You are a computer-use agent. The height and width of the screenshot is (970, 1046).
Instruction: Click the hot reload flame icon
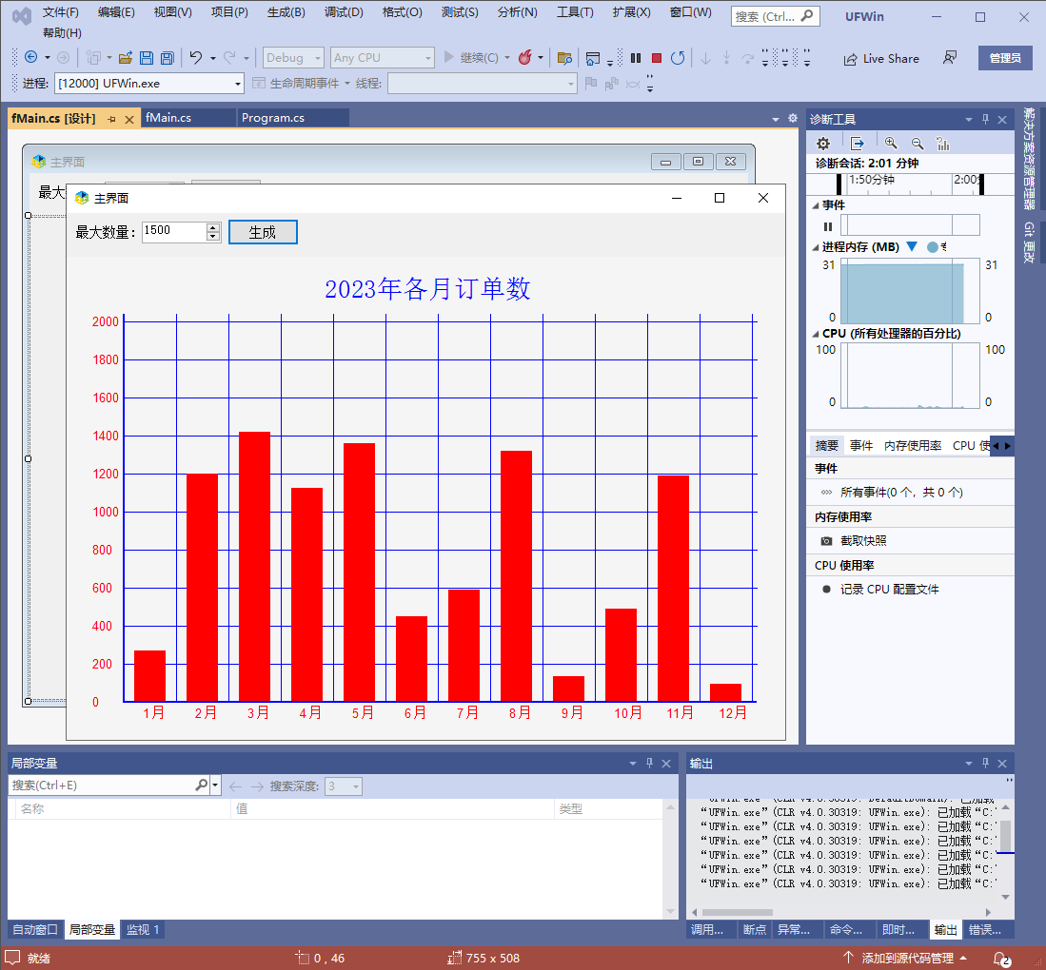[525, 58]
